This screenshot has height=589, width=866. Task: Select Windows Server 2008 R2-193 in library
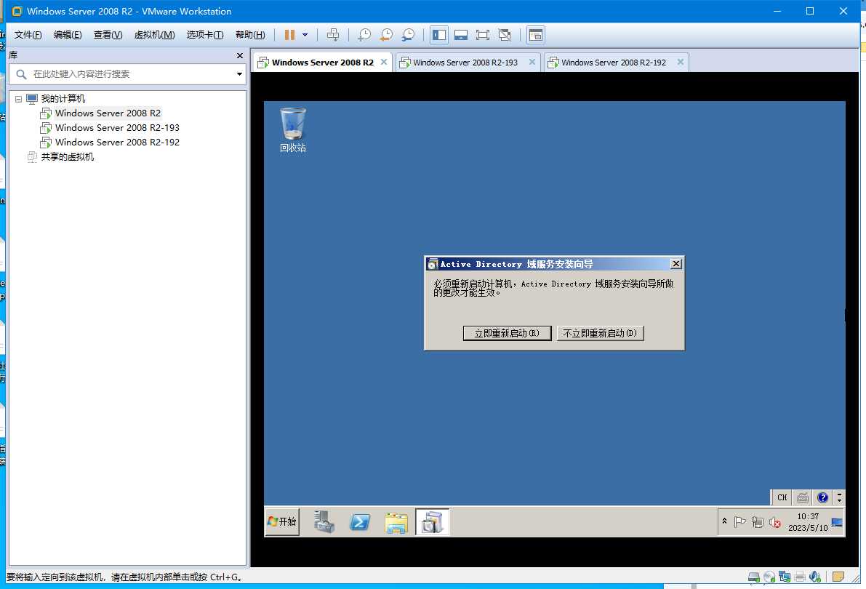[x=117, y=128]
